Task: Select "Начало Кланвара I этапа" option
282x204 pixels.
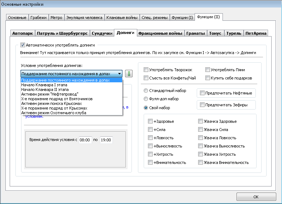Action: click(x=72, y=85)
